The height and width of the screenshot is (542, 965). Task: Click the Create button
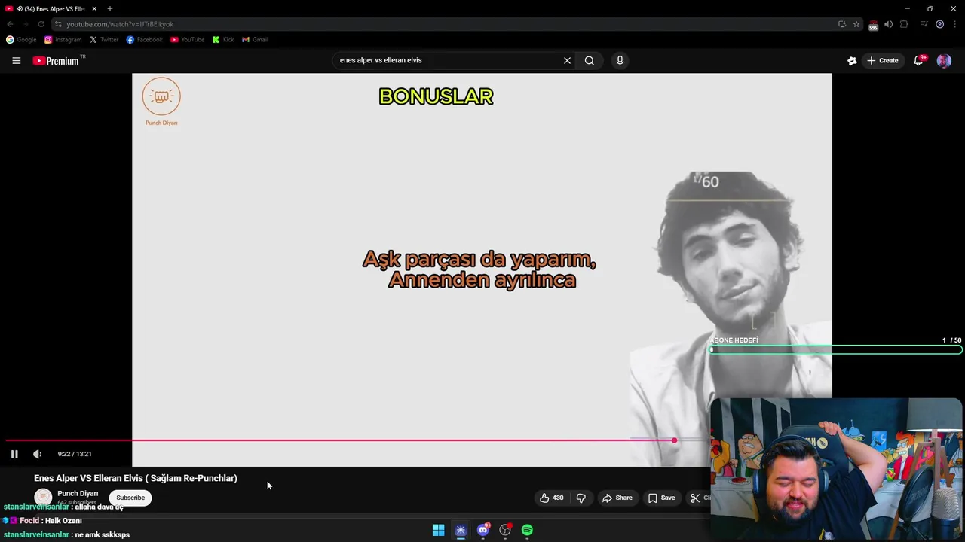tap(883, 61)
